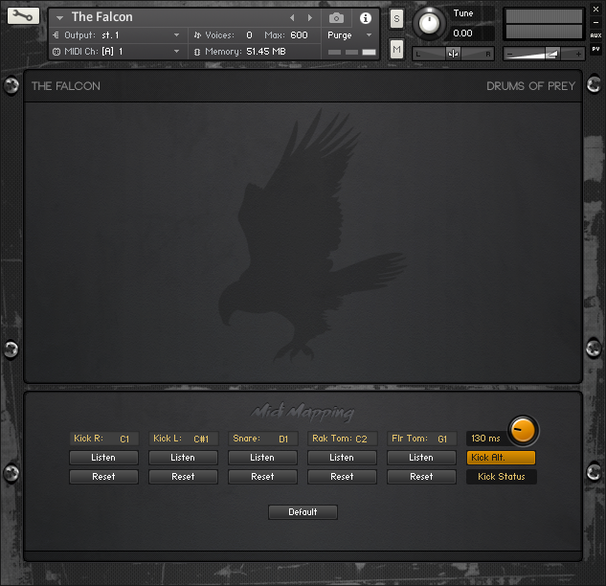Click the Default button

tap(303, 512)
